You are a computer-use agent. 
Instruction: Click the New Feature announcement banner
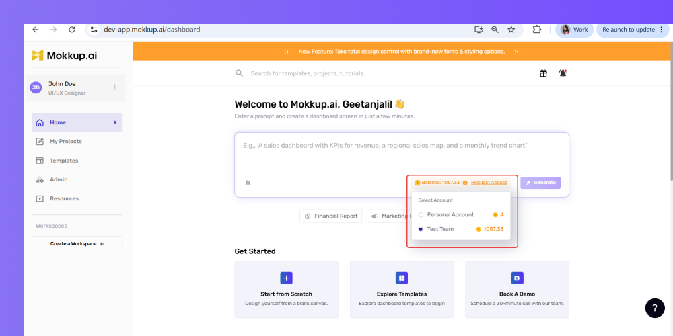[402, 52]
